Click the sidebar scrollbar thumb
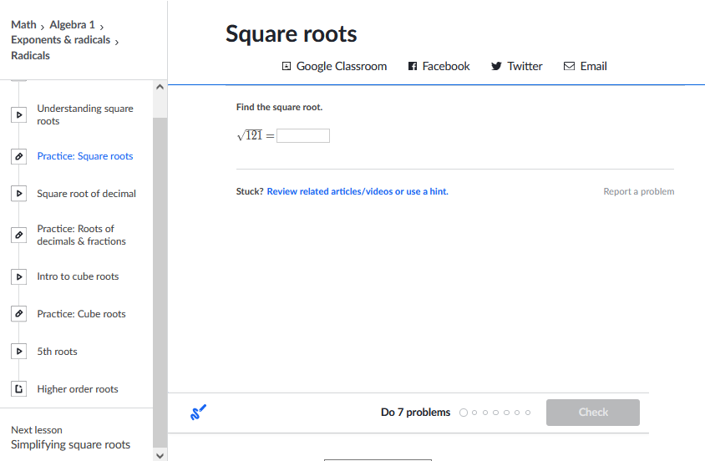Viewport: 705px width, 461px height. (x=160, y=283)
